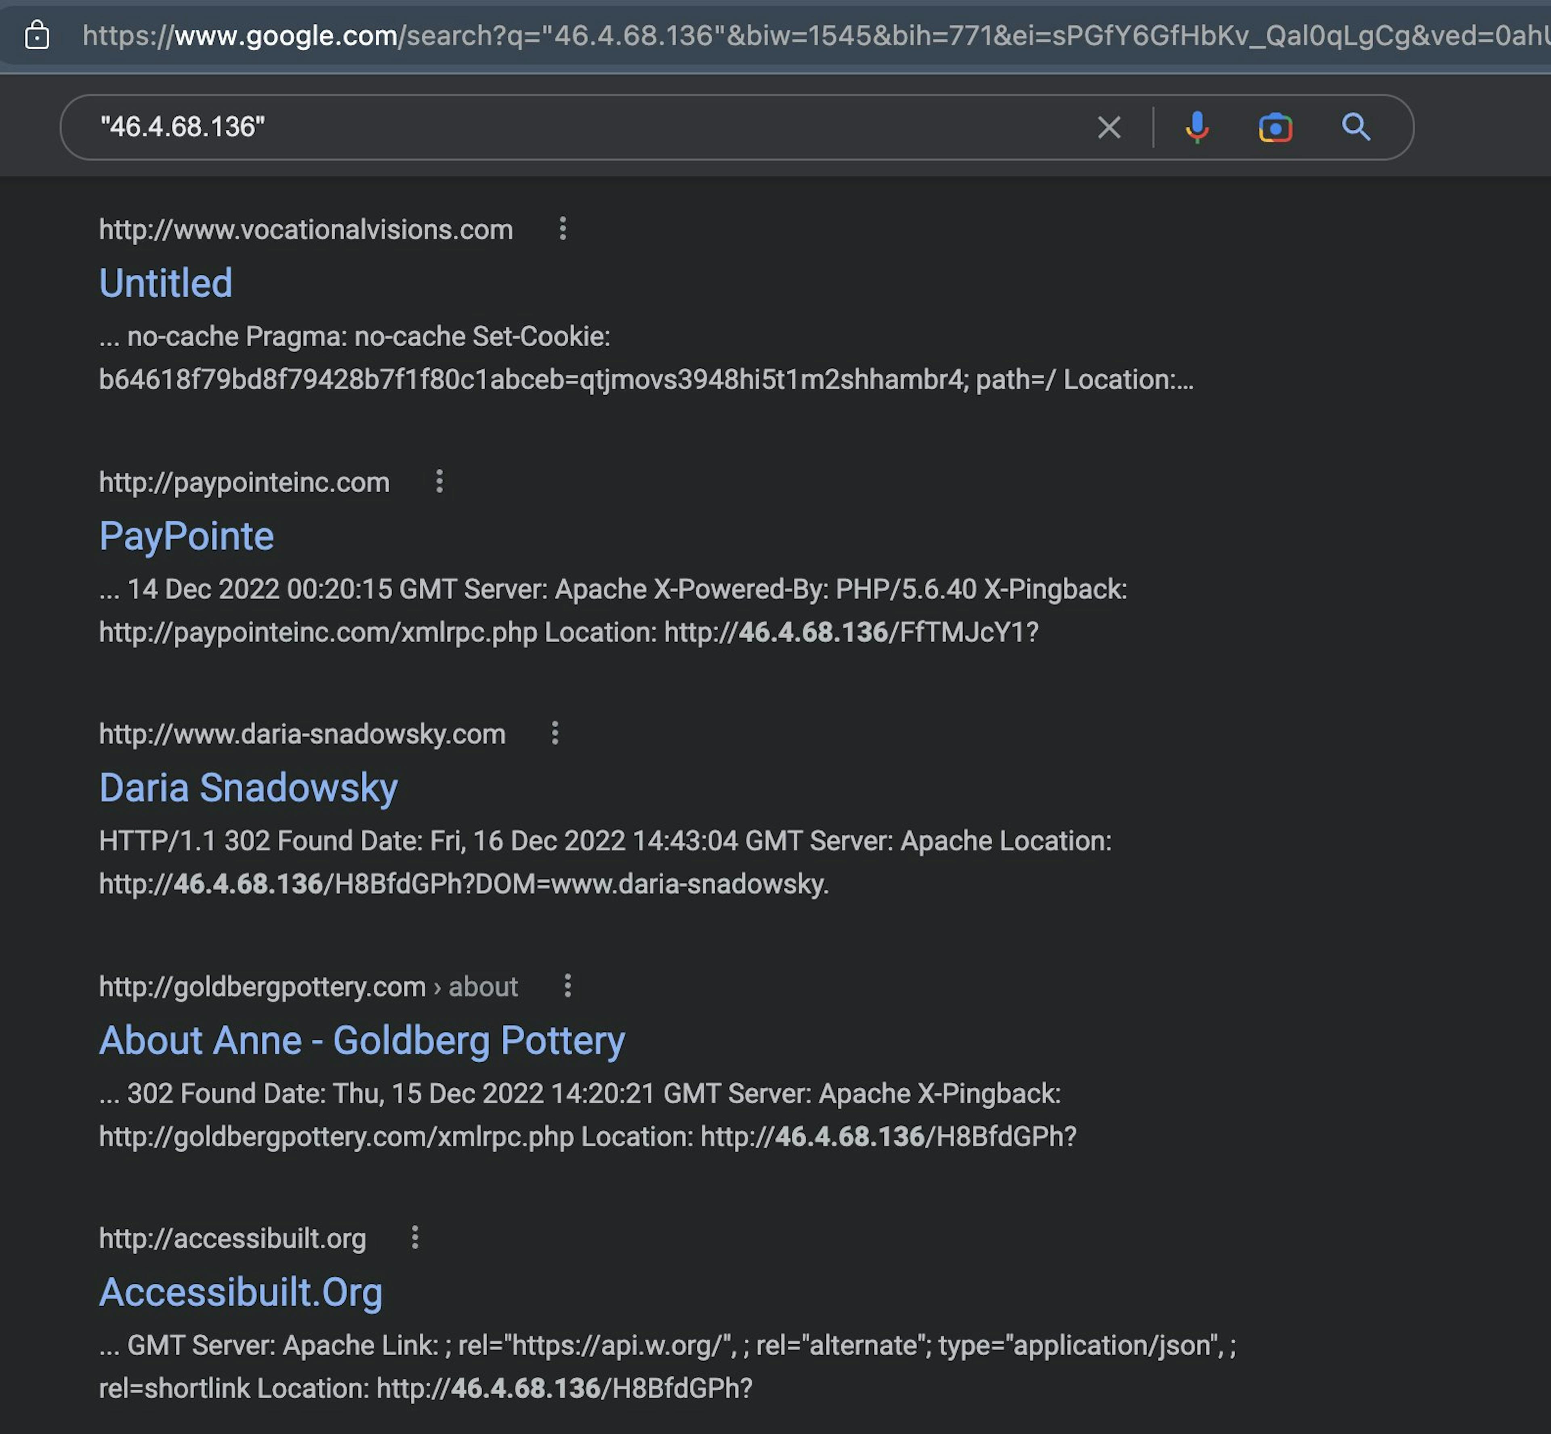Viewport: 1551px width, 1434px height.
Task: Open the Daria Snadowsky result title
Action: pos(249,788)
